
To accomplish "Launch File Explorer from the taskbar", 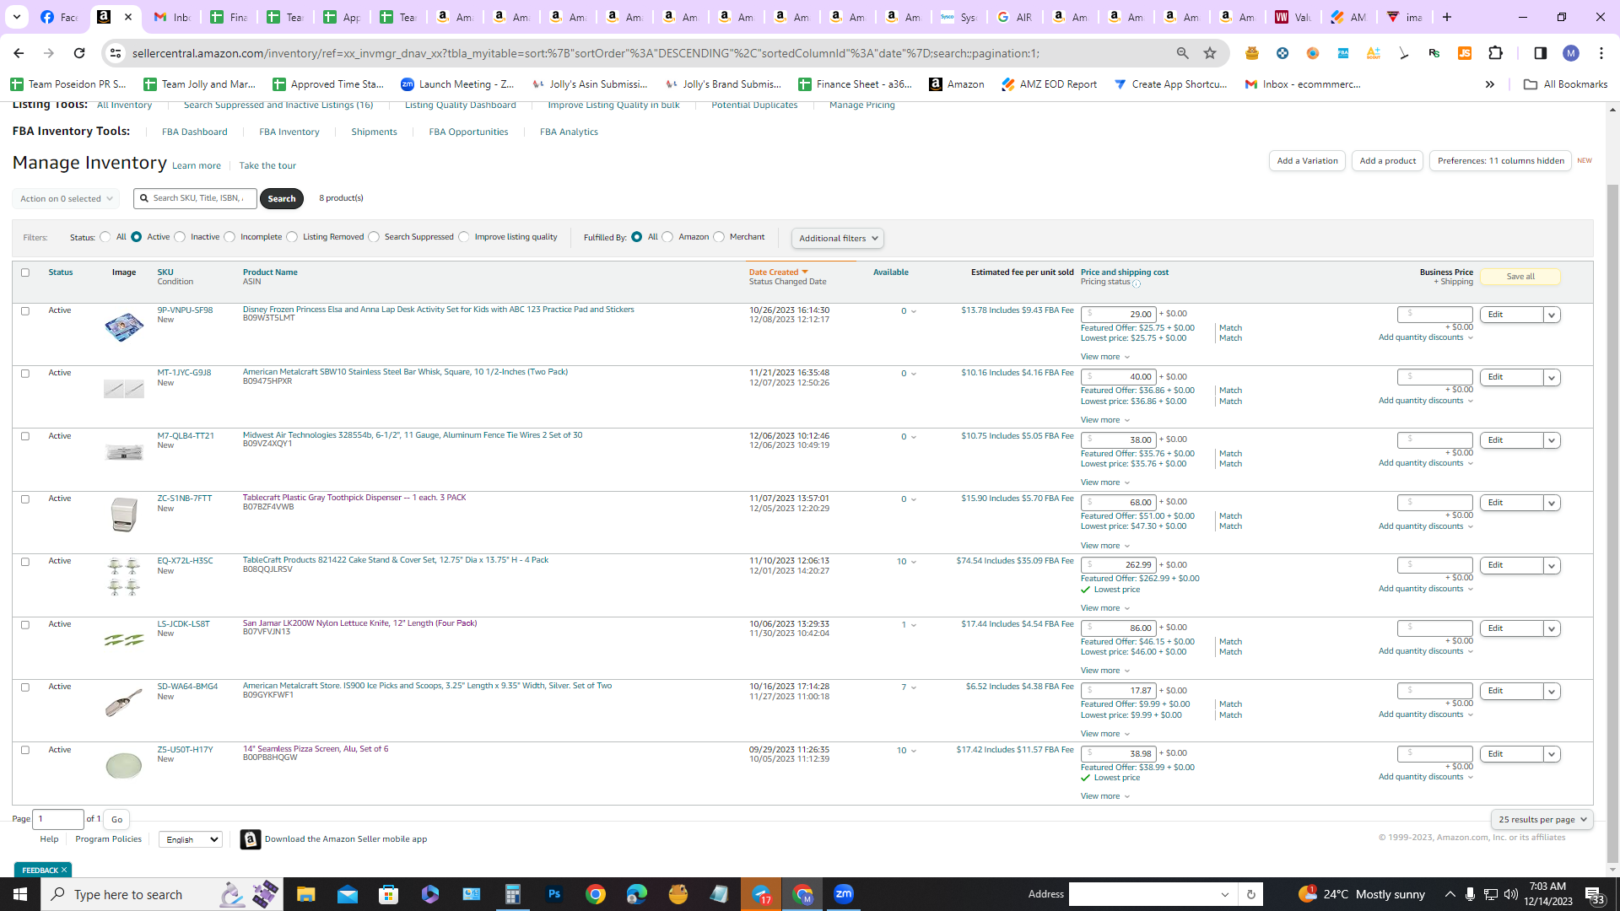I will coord(305,894).
